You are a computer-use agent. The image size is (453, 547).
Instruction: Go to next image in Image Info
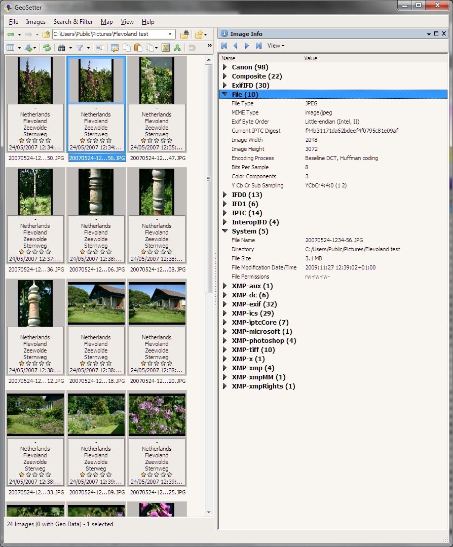tap(247, 46)
